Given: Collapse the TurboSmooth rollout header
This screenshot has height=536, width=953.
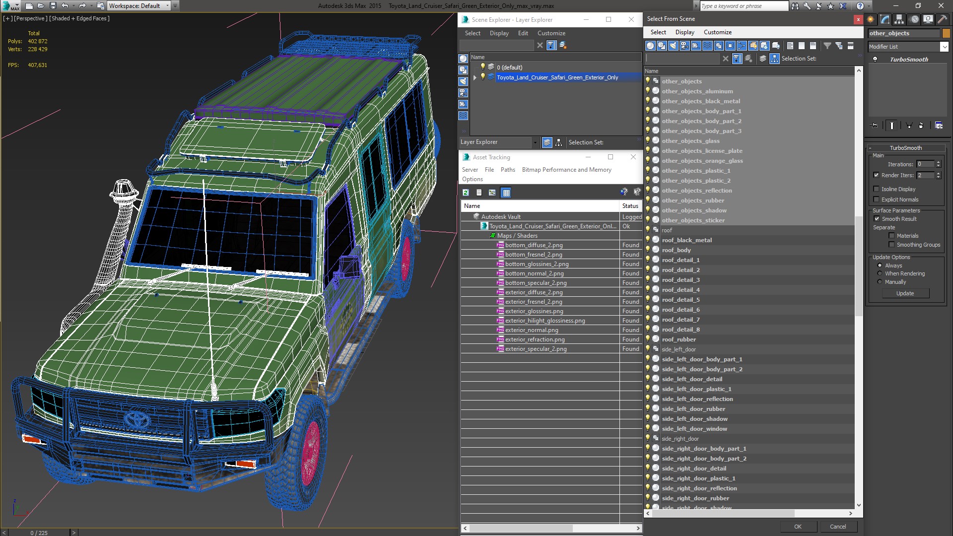Looking at the screenshot, I should pyautogui.click(x=905, y=148).
